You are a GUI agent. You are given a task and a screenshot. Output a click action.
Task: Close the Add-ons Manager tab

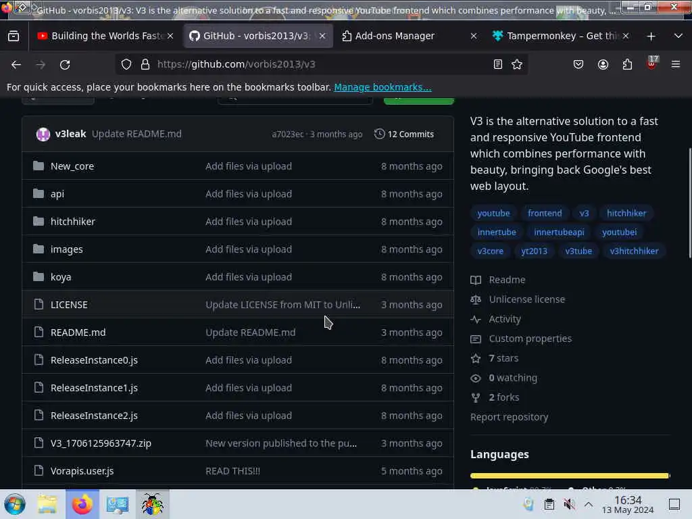(x=474, y=36)
